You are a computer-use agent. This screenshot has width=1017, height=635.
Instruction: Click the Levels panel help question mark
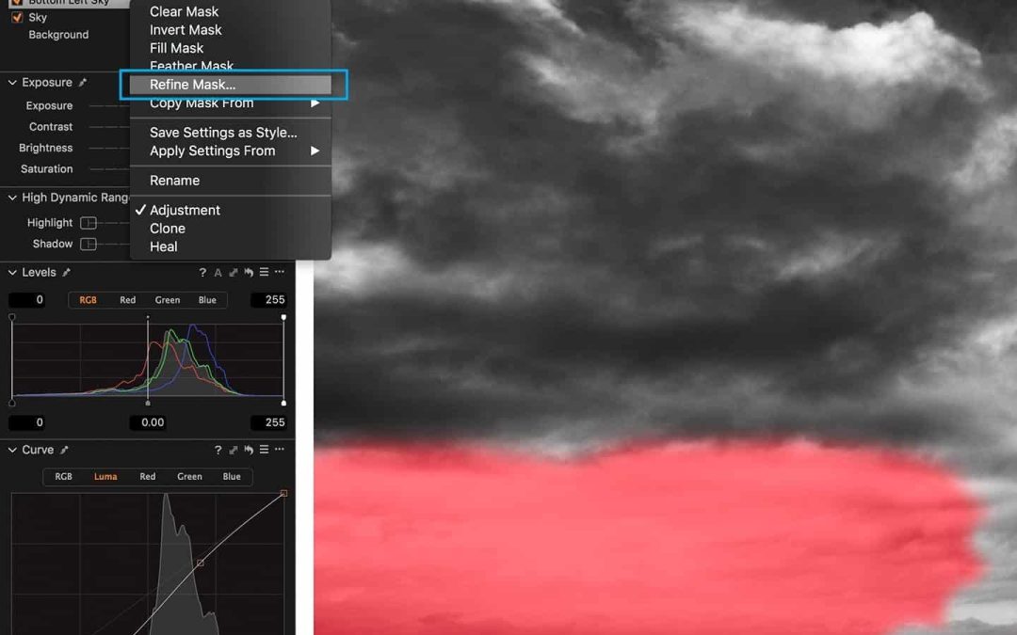click(x=202, y=273)
